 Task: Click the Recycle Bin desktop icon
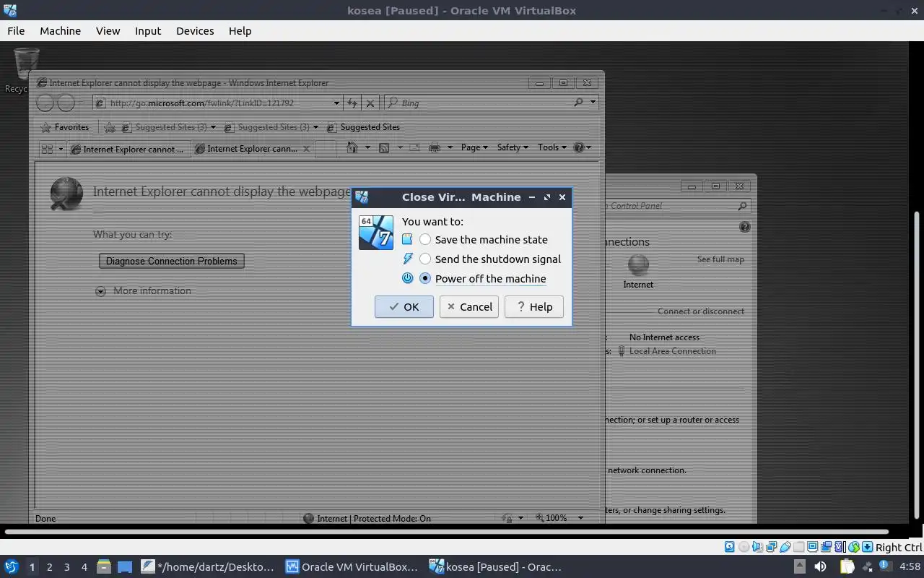[26, 69]
